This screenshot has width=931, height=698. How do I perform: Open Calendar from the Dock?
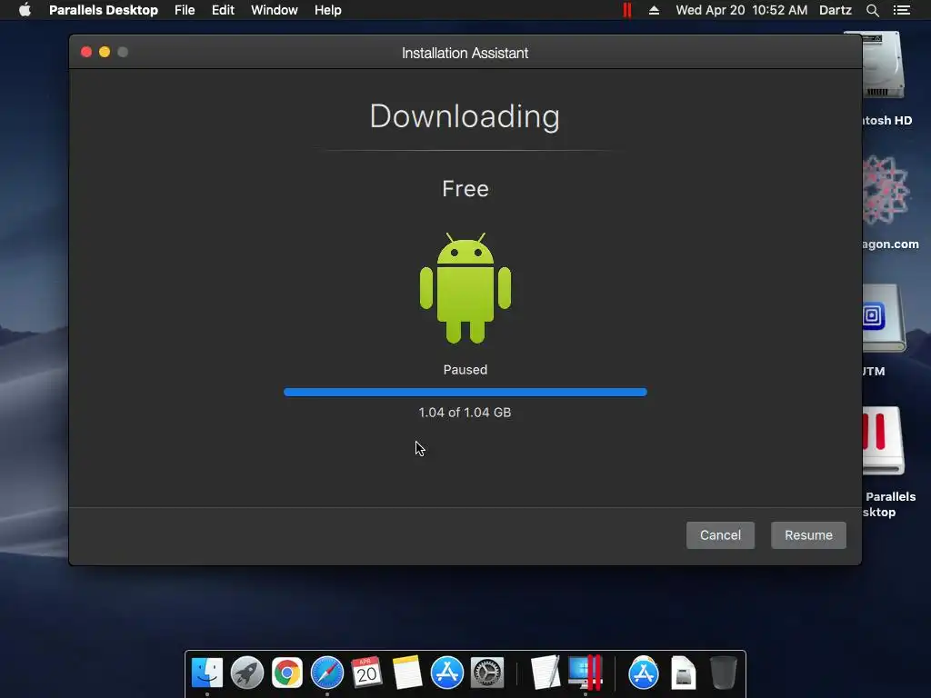click(x=367, y=673)
